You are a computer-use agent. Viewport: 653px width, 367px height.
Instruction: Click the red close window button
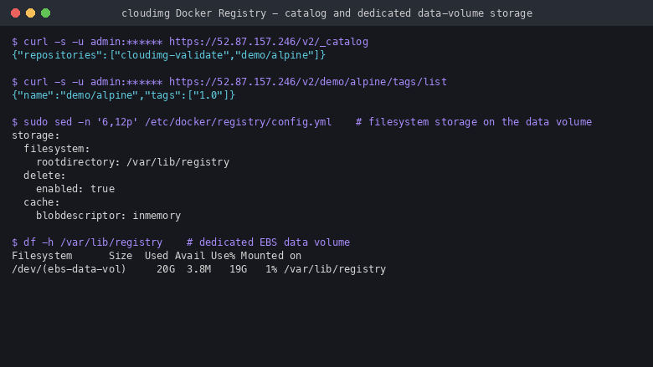point(15,13)
